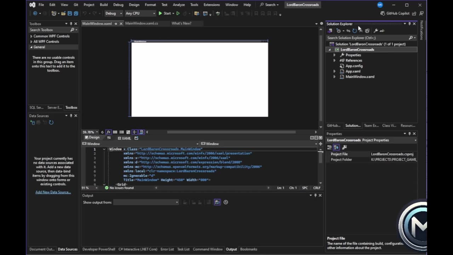Click Preview Selected Items icon in Solution Explorer
The image size is (453, 255).
pyautogui.click(x=382, y=31)
